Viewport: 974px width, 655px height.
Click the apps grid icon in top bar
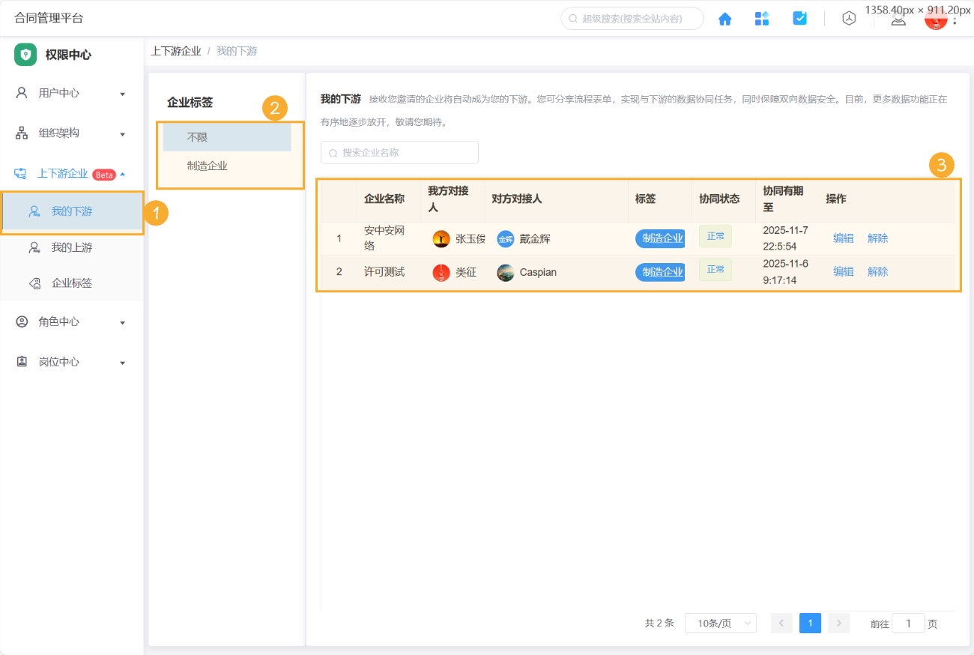point(762,18)
